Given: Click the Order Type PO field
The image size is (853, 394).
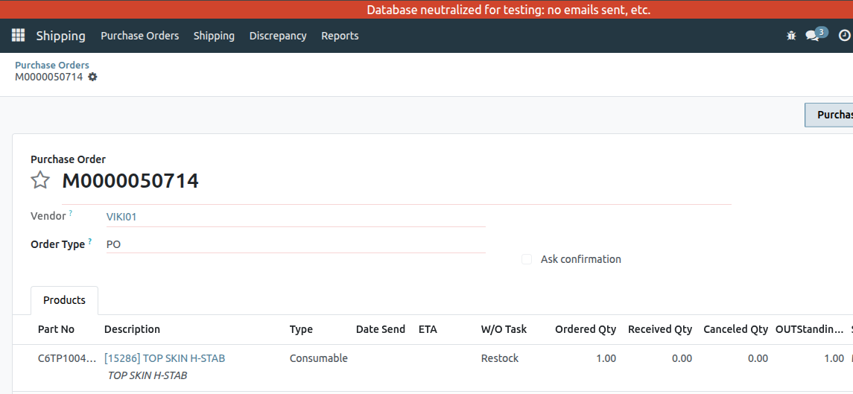Looking at the screenshot, I should 296,244.
